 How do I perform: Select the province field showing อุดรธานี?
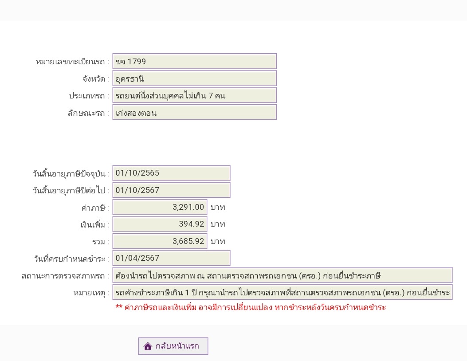click(x=194, y=78)
